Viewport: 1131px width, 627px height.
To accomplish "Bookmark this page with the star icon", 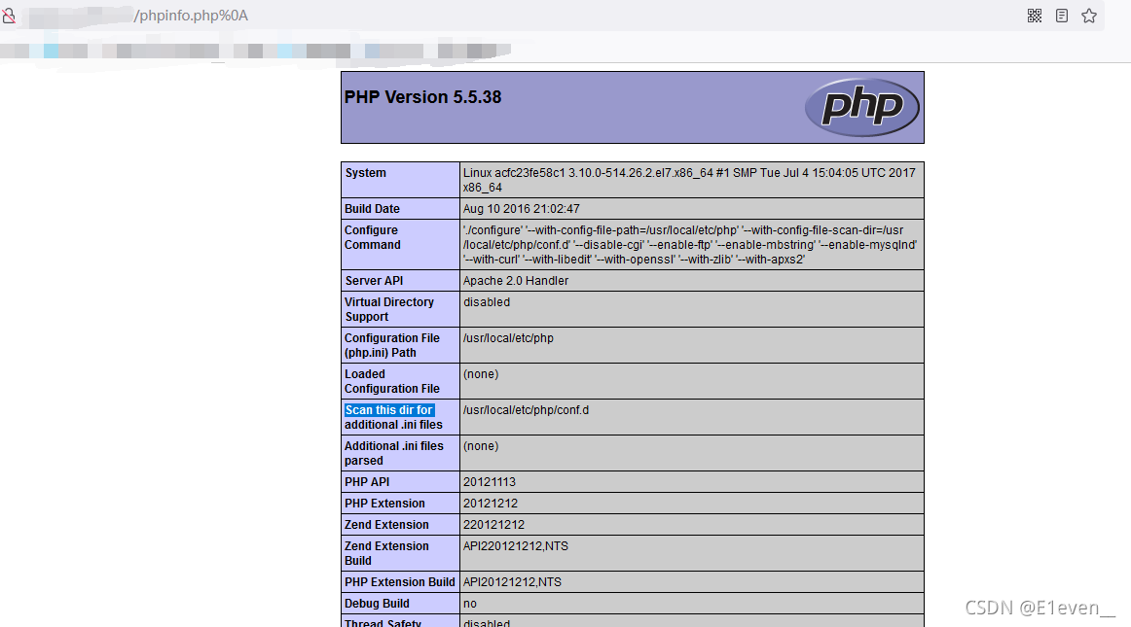I will coord(1089,16).
